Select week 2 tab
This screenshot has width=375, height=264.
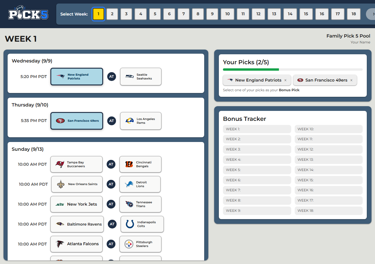pyautogui.click(x=112, y=14)
